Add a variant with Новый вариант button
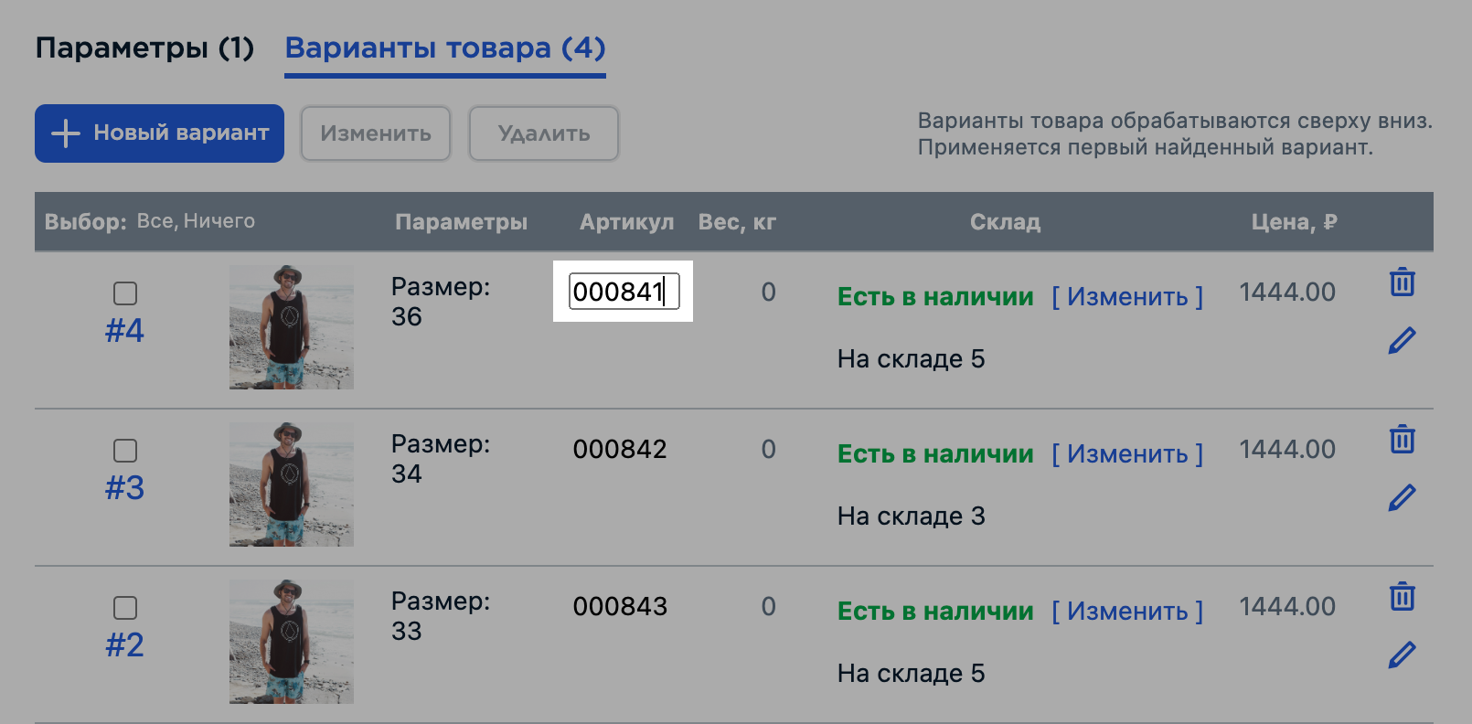Image resolution: width=1472 pixels, height=724 pixels. 159,133
